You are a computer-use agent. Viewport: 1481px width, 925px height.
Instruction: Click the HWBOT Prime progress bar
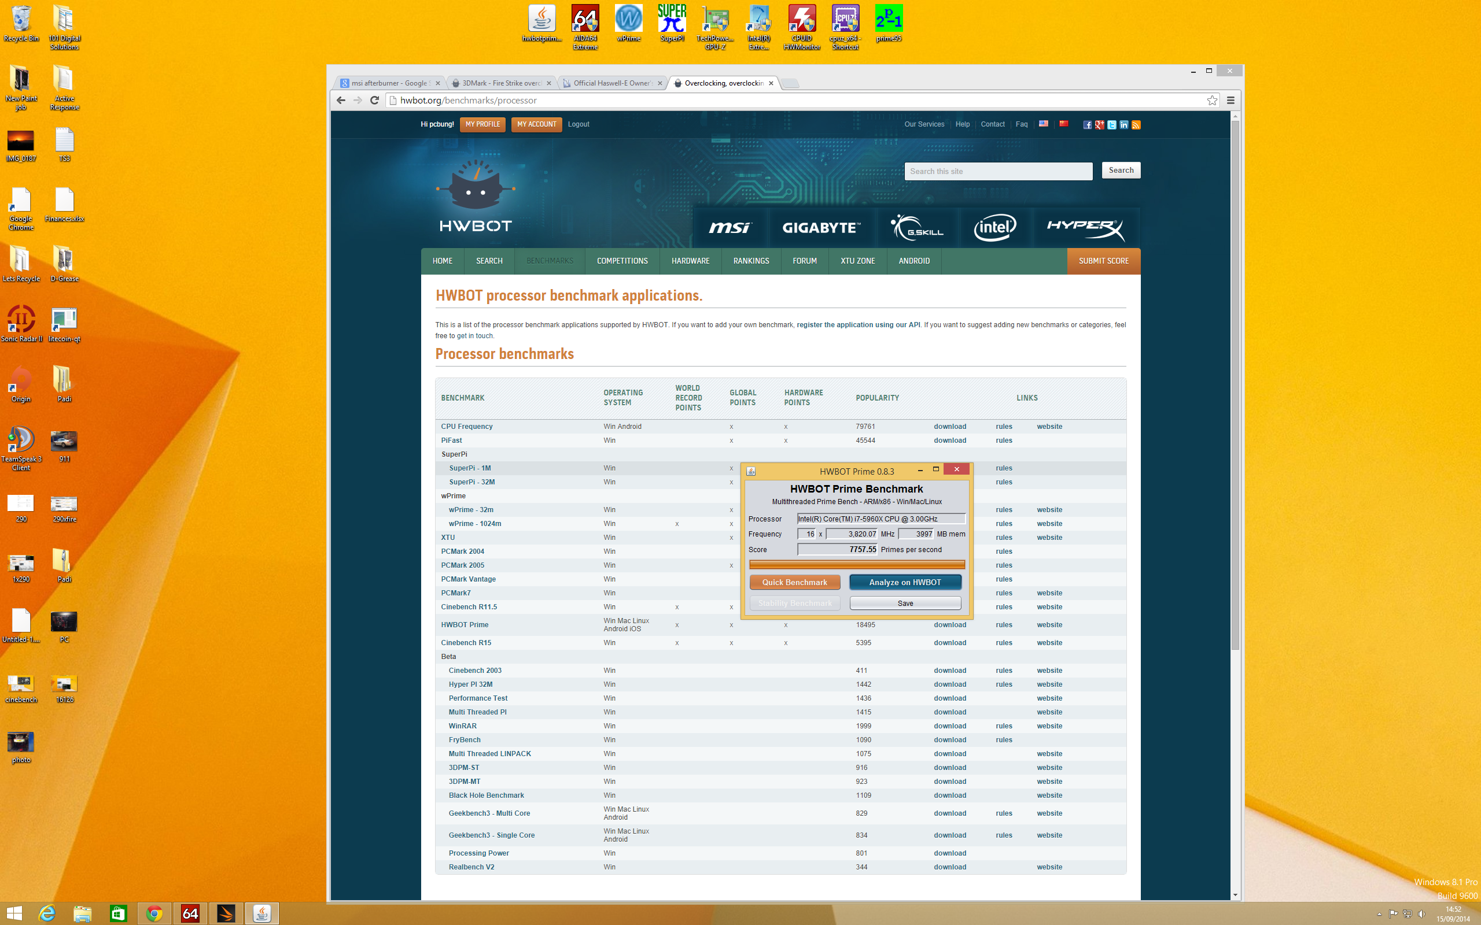coord(857,564)
